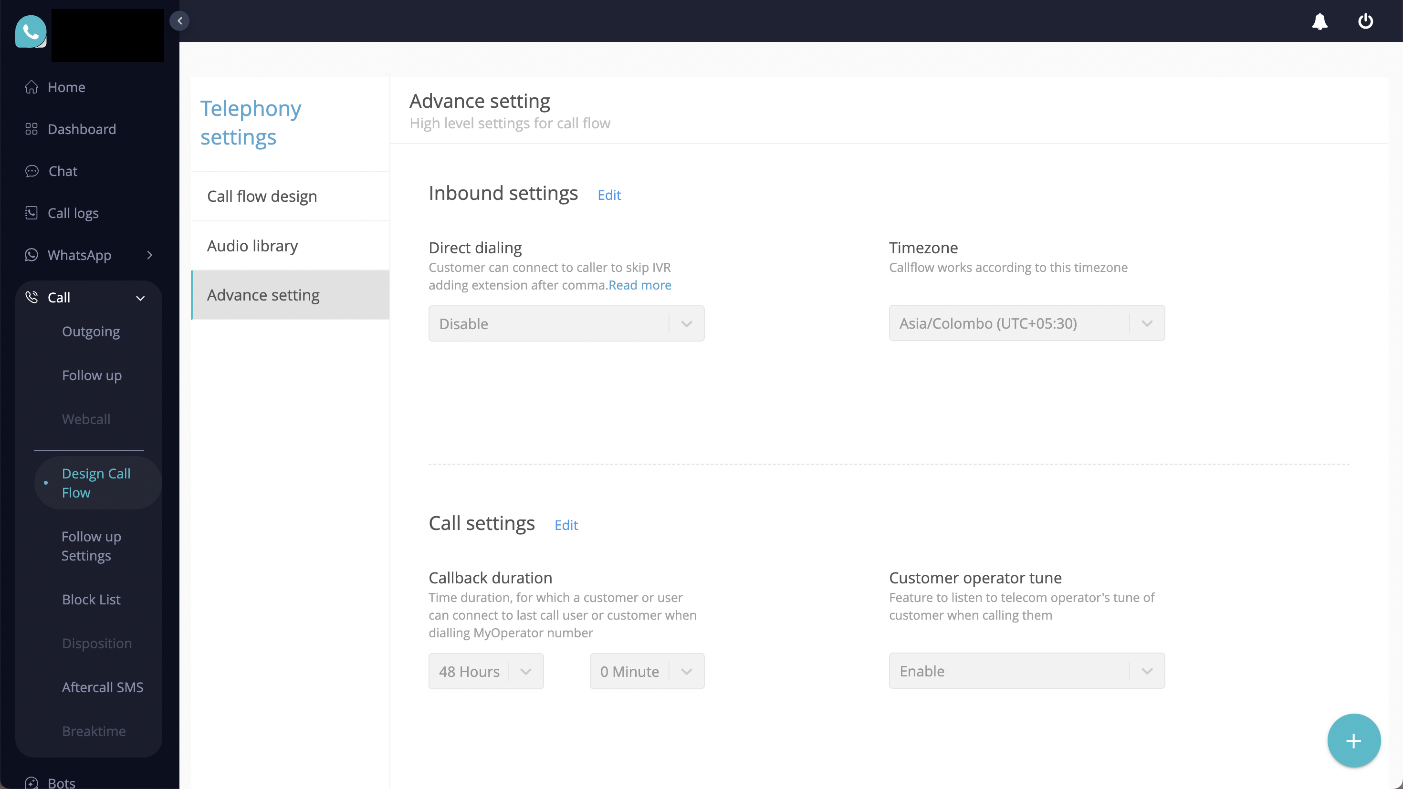Image resolution: width=1403 pixels, height=789 pixels.
Task: Open Call logs from the sidebar icon
Action: [x=31, y=213]
